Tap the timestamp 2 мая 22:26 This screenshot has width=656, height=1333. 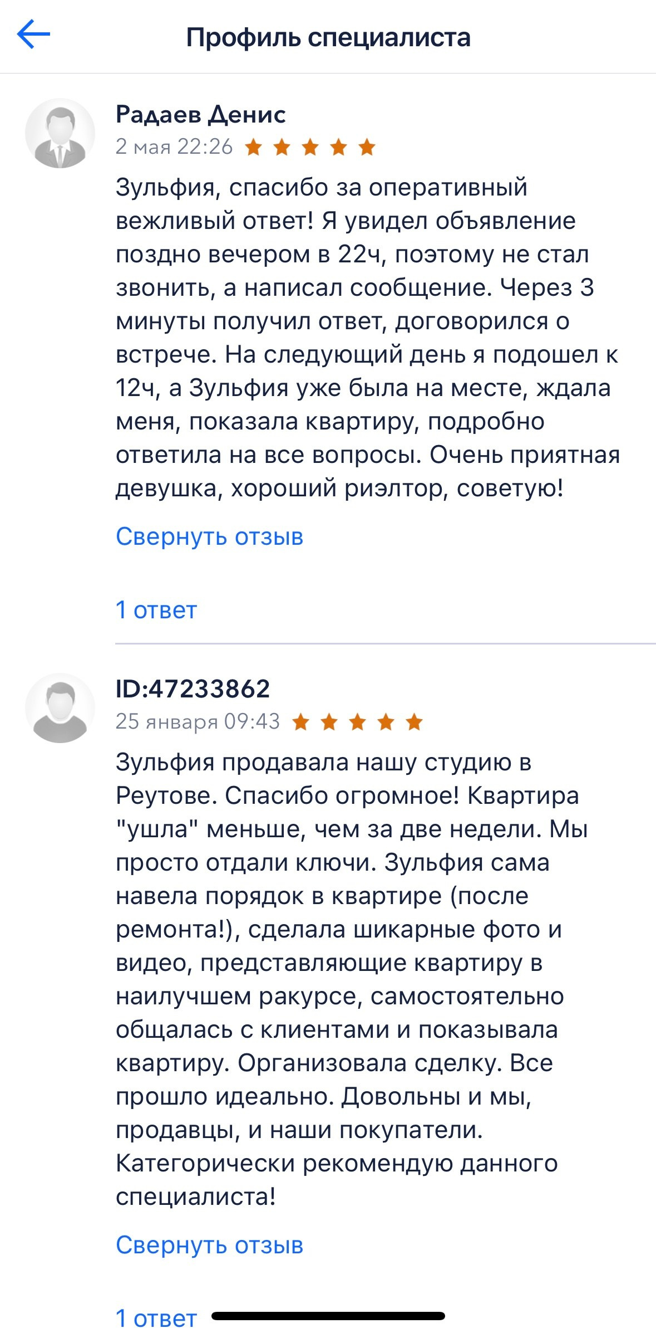click(174, 147)
